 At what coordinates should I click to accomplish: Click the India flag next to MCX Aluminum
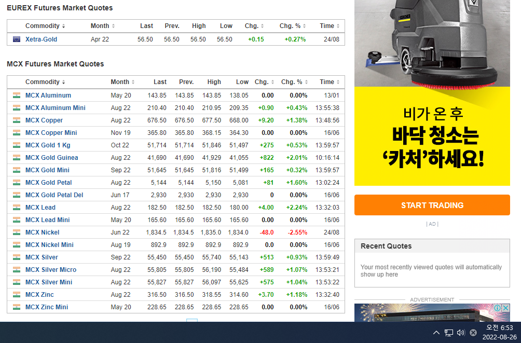point(16,95)
